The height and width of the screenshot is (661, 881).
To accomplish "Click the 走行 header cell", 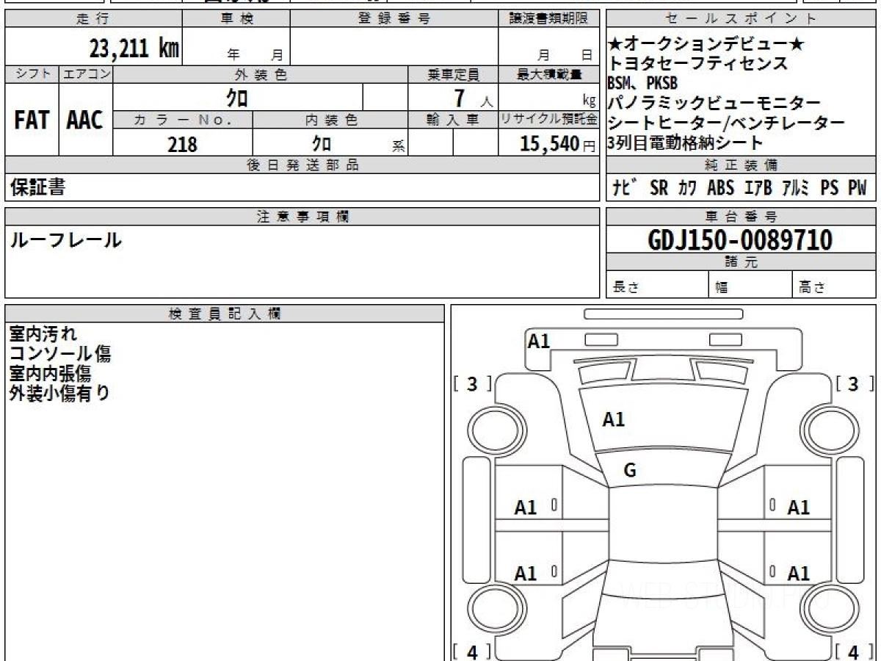I will tap(93, 19).
